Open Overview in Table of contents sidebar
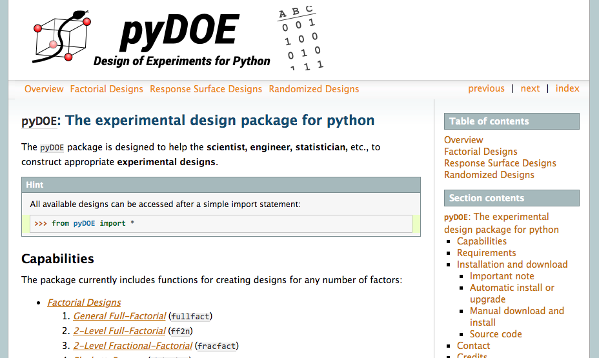This screenshot has height=358, width=599. 463,140
